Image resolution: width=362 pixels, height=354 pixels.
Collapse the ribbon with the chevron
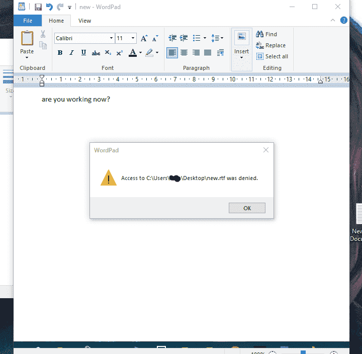[333, 20]
